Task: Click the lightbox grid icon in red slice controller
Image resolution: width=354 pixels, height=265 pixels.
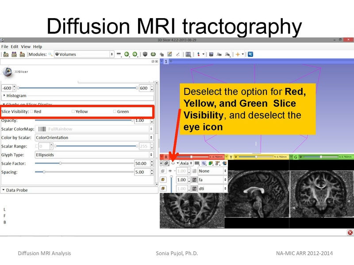Action: pyautogui.click(x=197, y=163)
